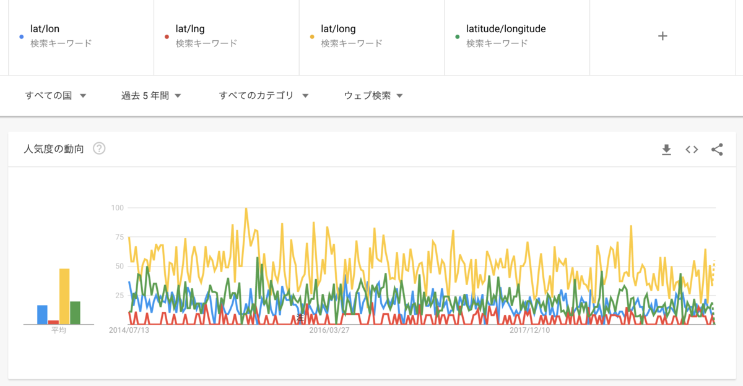743x386 pixels.
Task: Edit the latitude/longitude search term
Action: (506, 28)
